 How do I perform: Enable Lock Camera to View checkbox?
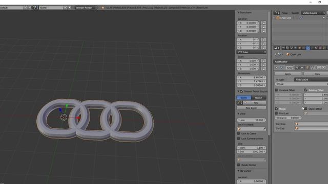(x=238, y=139)
